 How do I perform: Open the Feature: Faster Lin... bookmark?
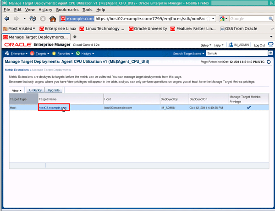click(x=193, y=28)
